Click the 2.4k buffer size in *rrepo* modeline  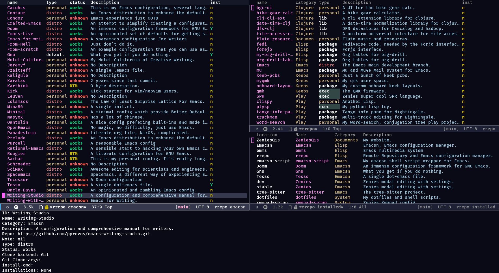pyautogui.click(x=278, y=129)
